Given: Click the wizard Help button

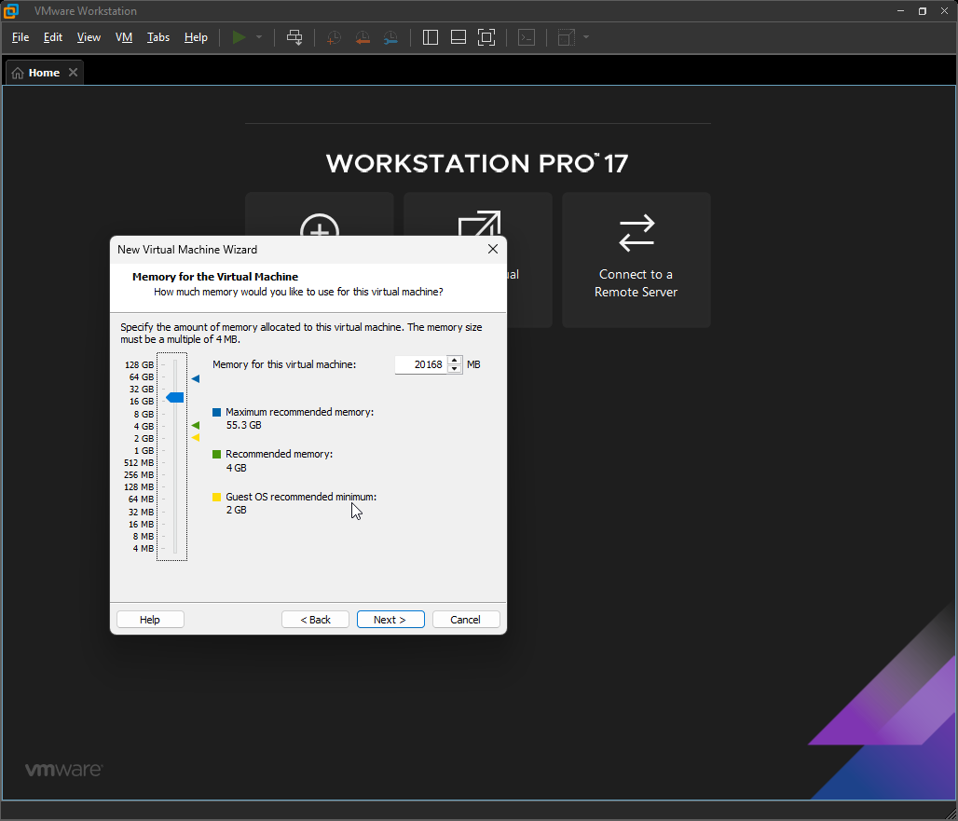Looking at the screenshot, I should click(150, 620).
